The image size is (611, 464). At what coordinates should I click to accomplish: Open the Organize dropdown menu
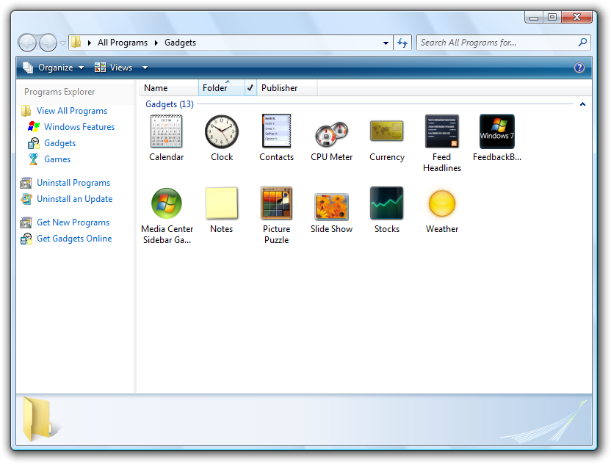coord(54,68)
